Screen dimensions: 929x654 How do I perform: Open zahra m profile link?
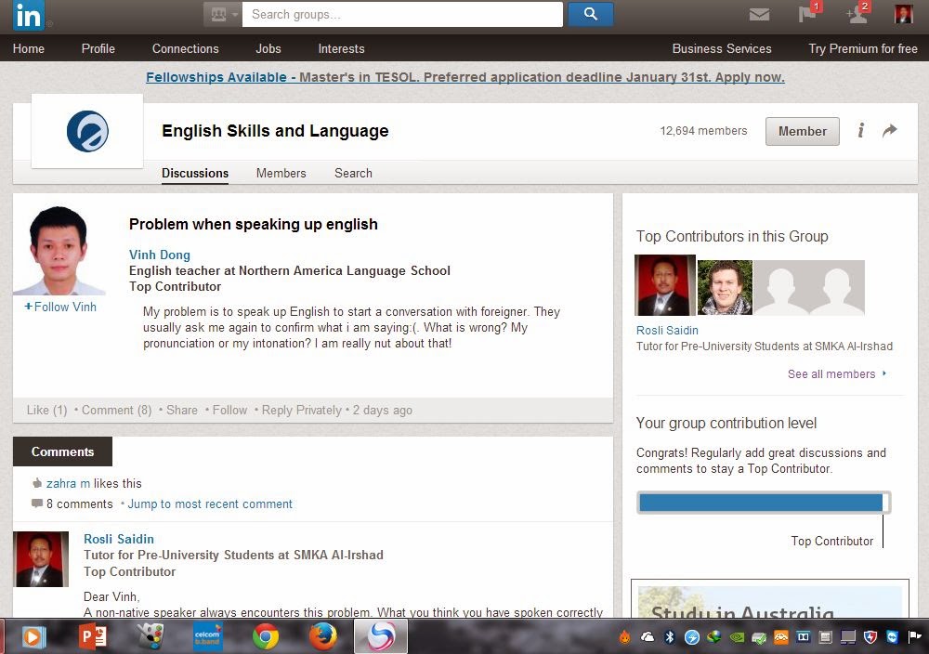coord(68,483)
